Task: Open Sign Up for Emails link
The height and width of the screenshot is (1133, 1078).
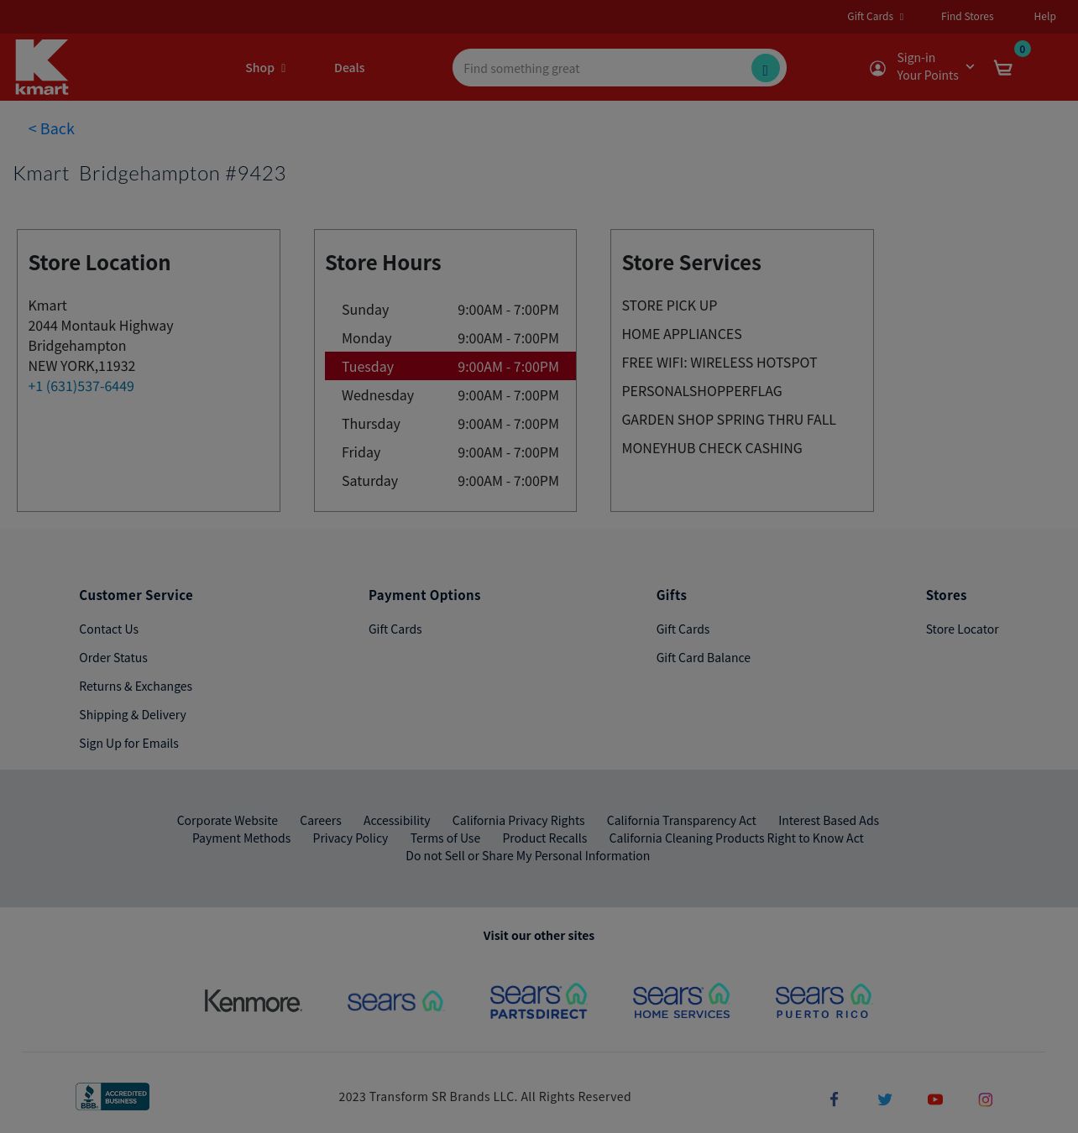Action: [128, 743]
